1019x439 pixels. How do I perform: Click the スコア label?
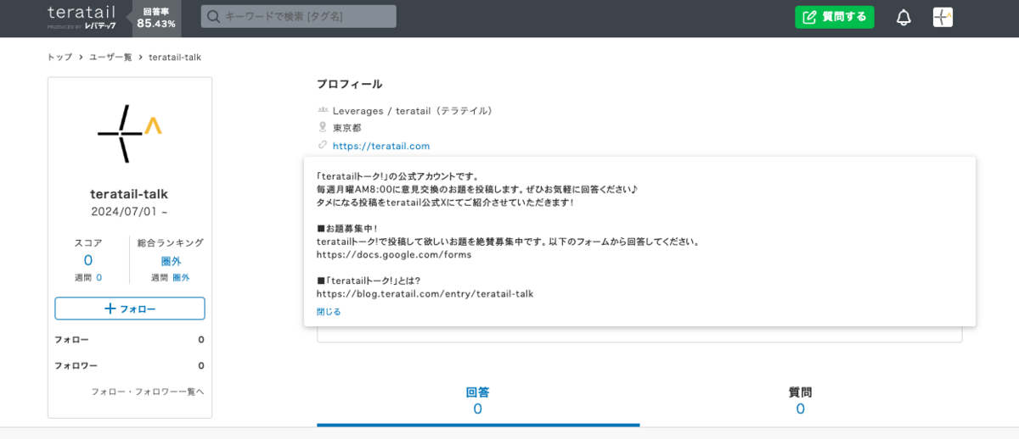88,242
